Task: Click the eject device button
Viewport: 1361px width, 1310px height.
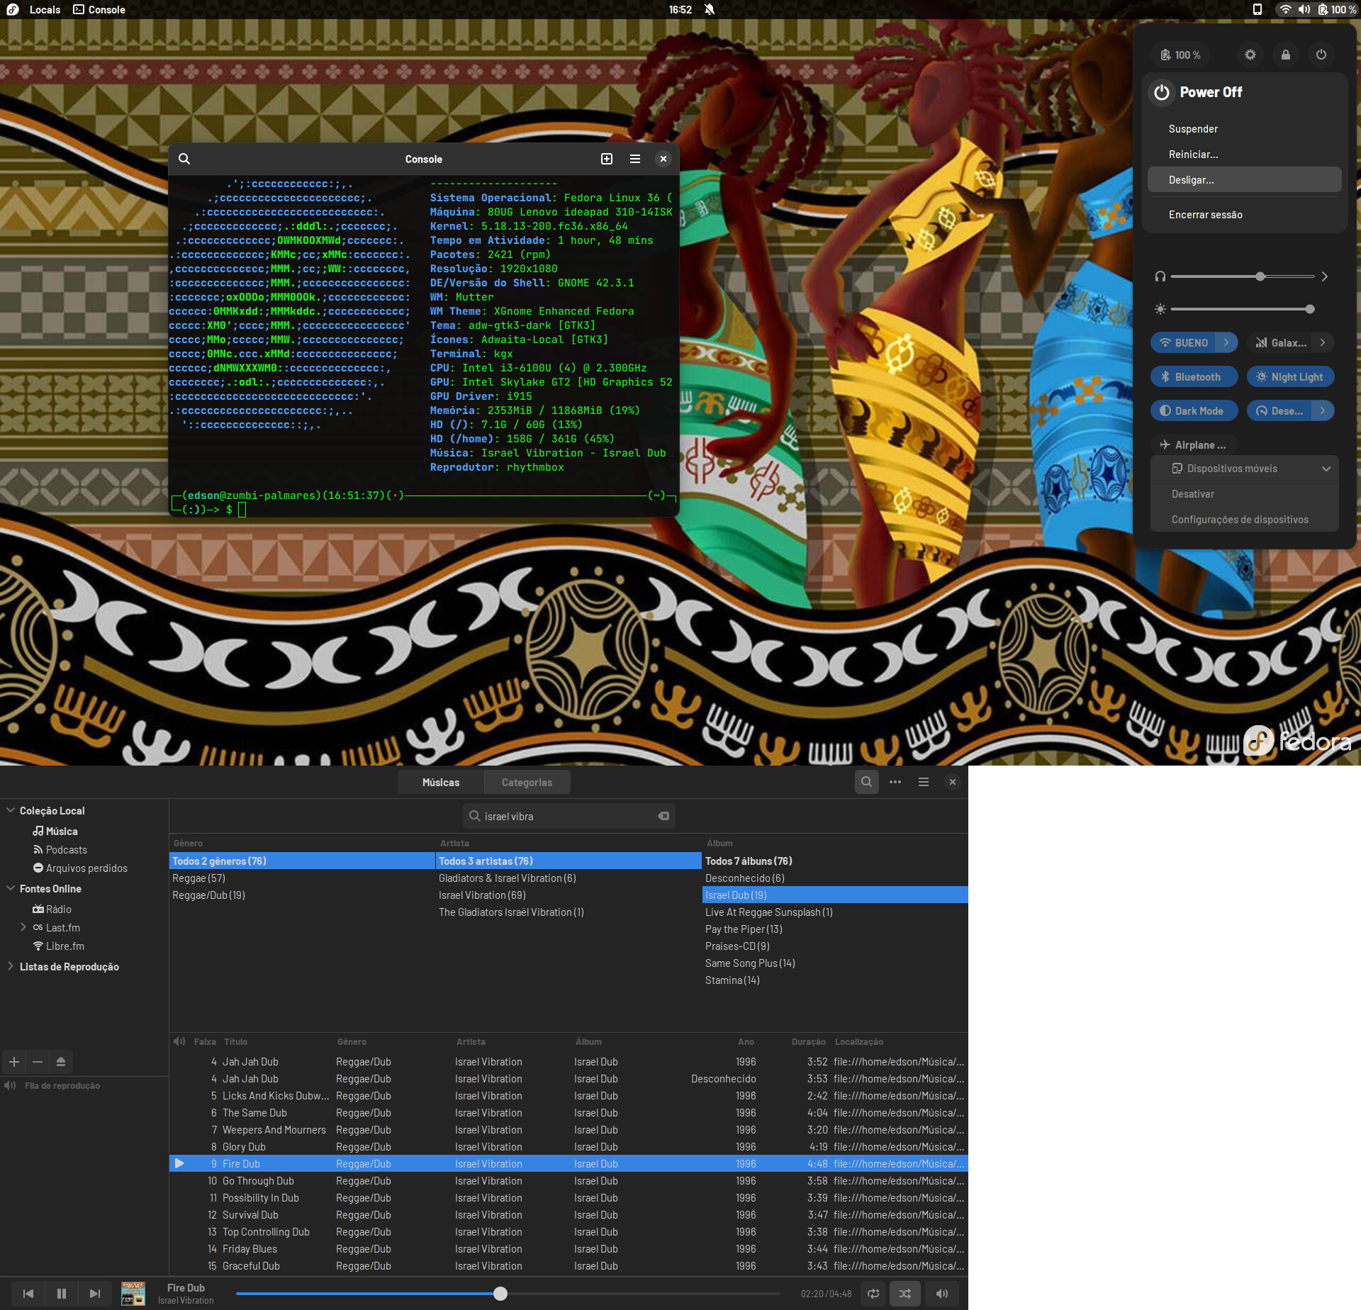Action: coord(61,1062)
